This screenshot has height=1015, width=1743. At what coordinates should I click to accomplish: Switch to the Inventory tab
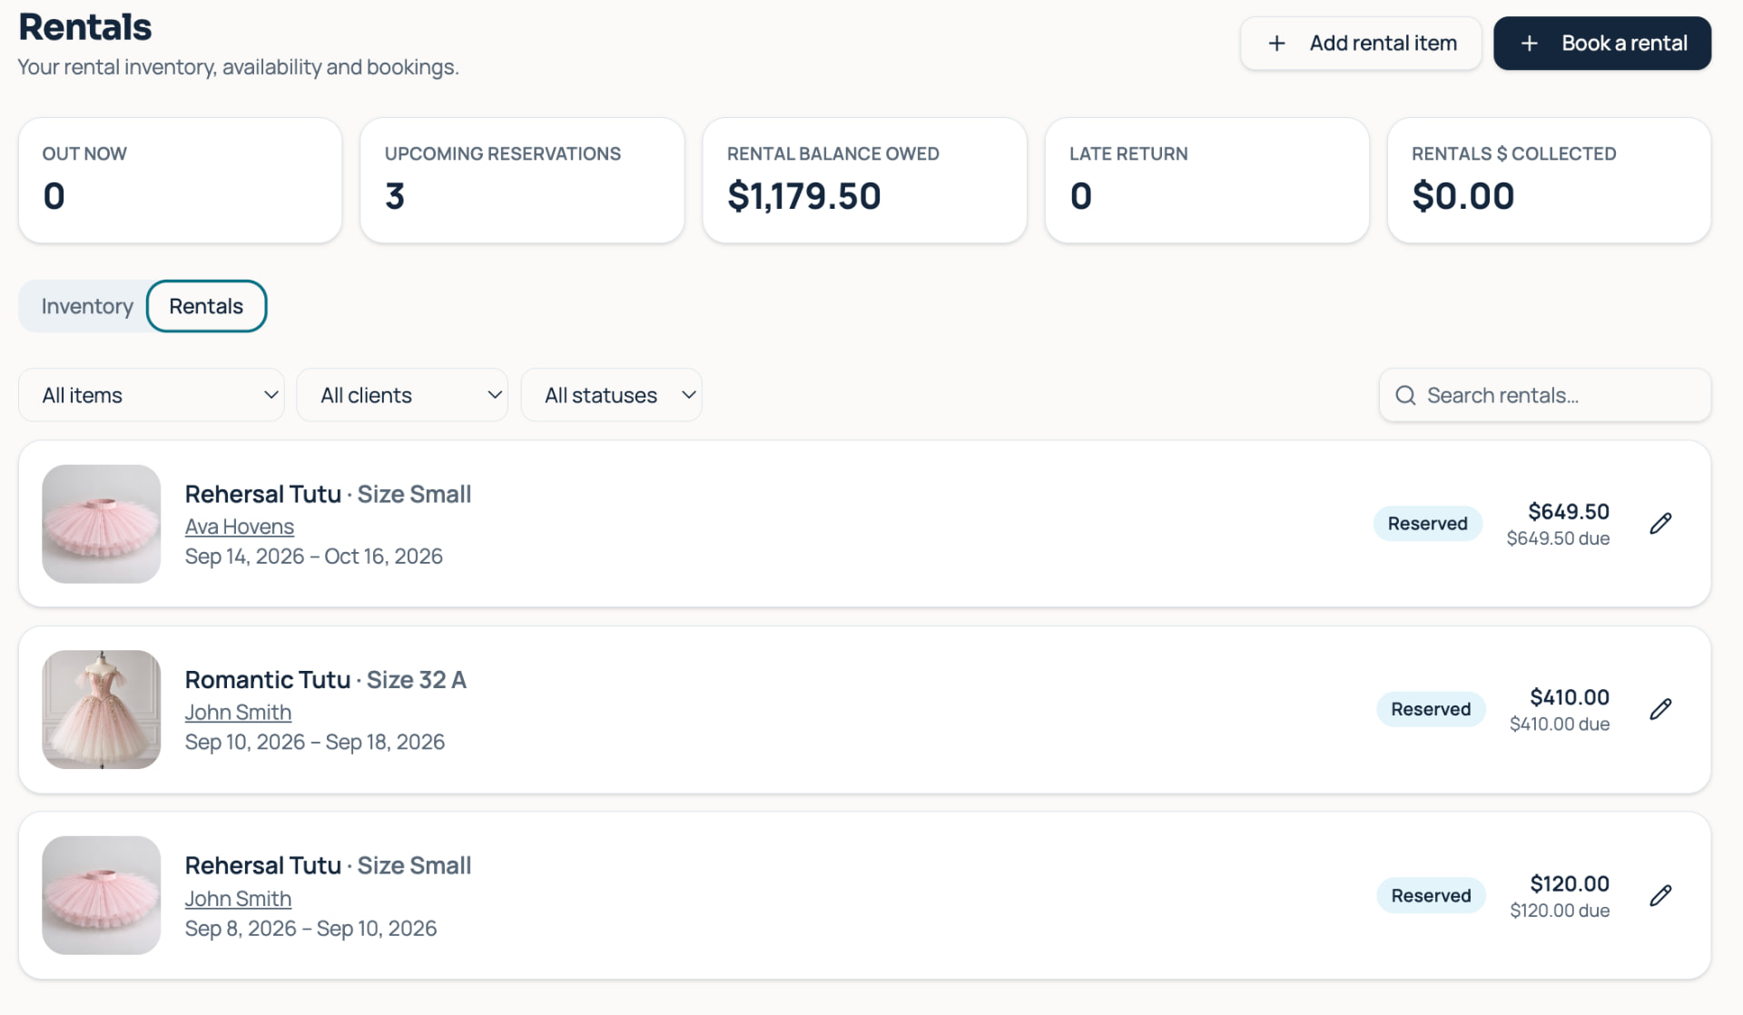(87, 306)
